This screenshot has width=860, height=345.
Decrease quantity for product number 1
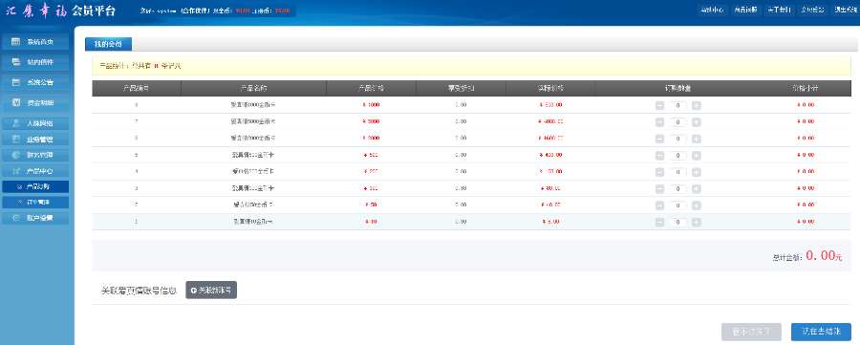(x=659, y=222)
